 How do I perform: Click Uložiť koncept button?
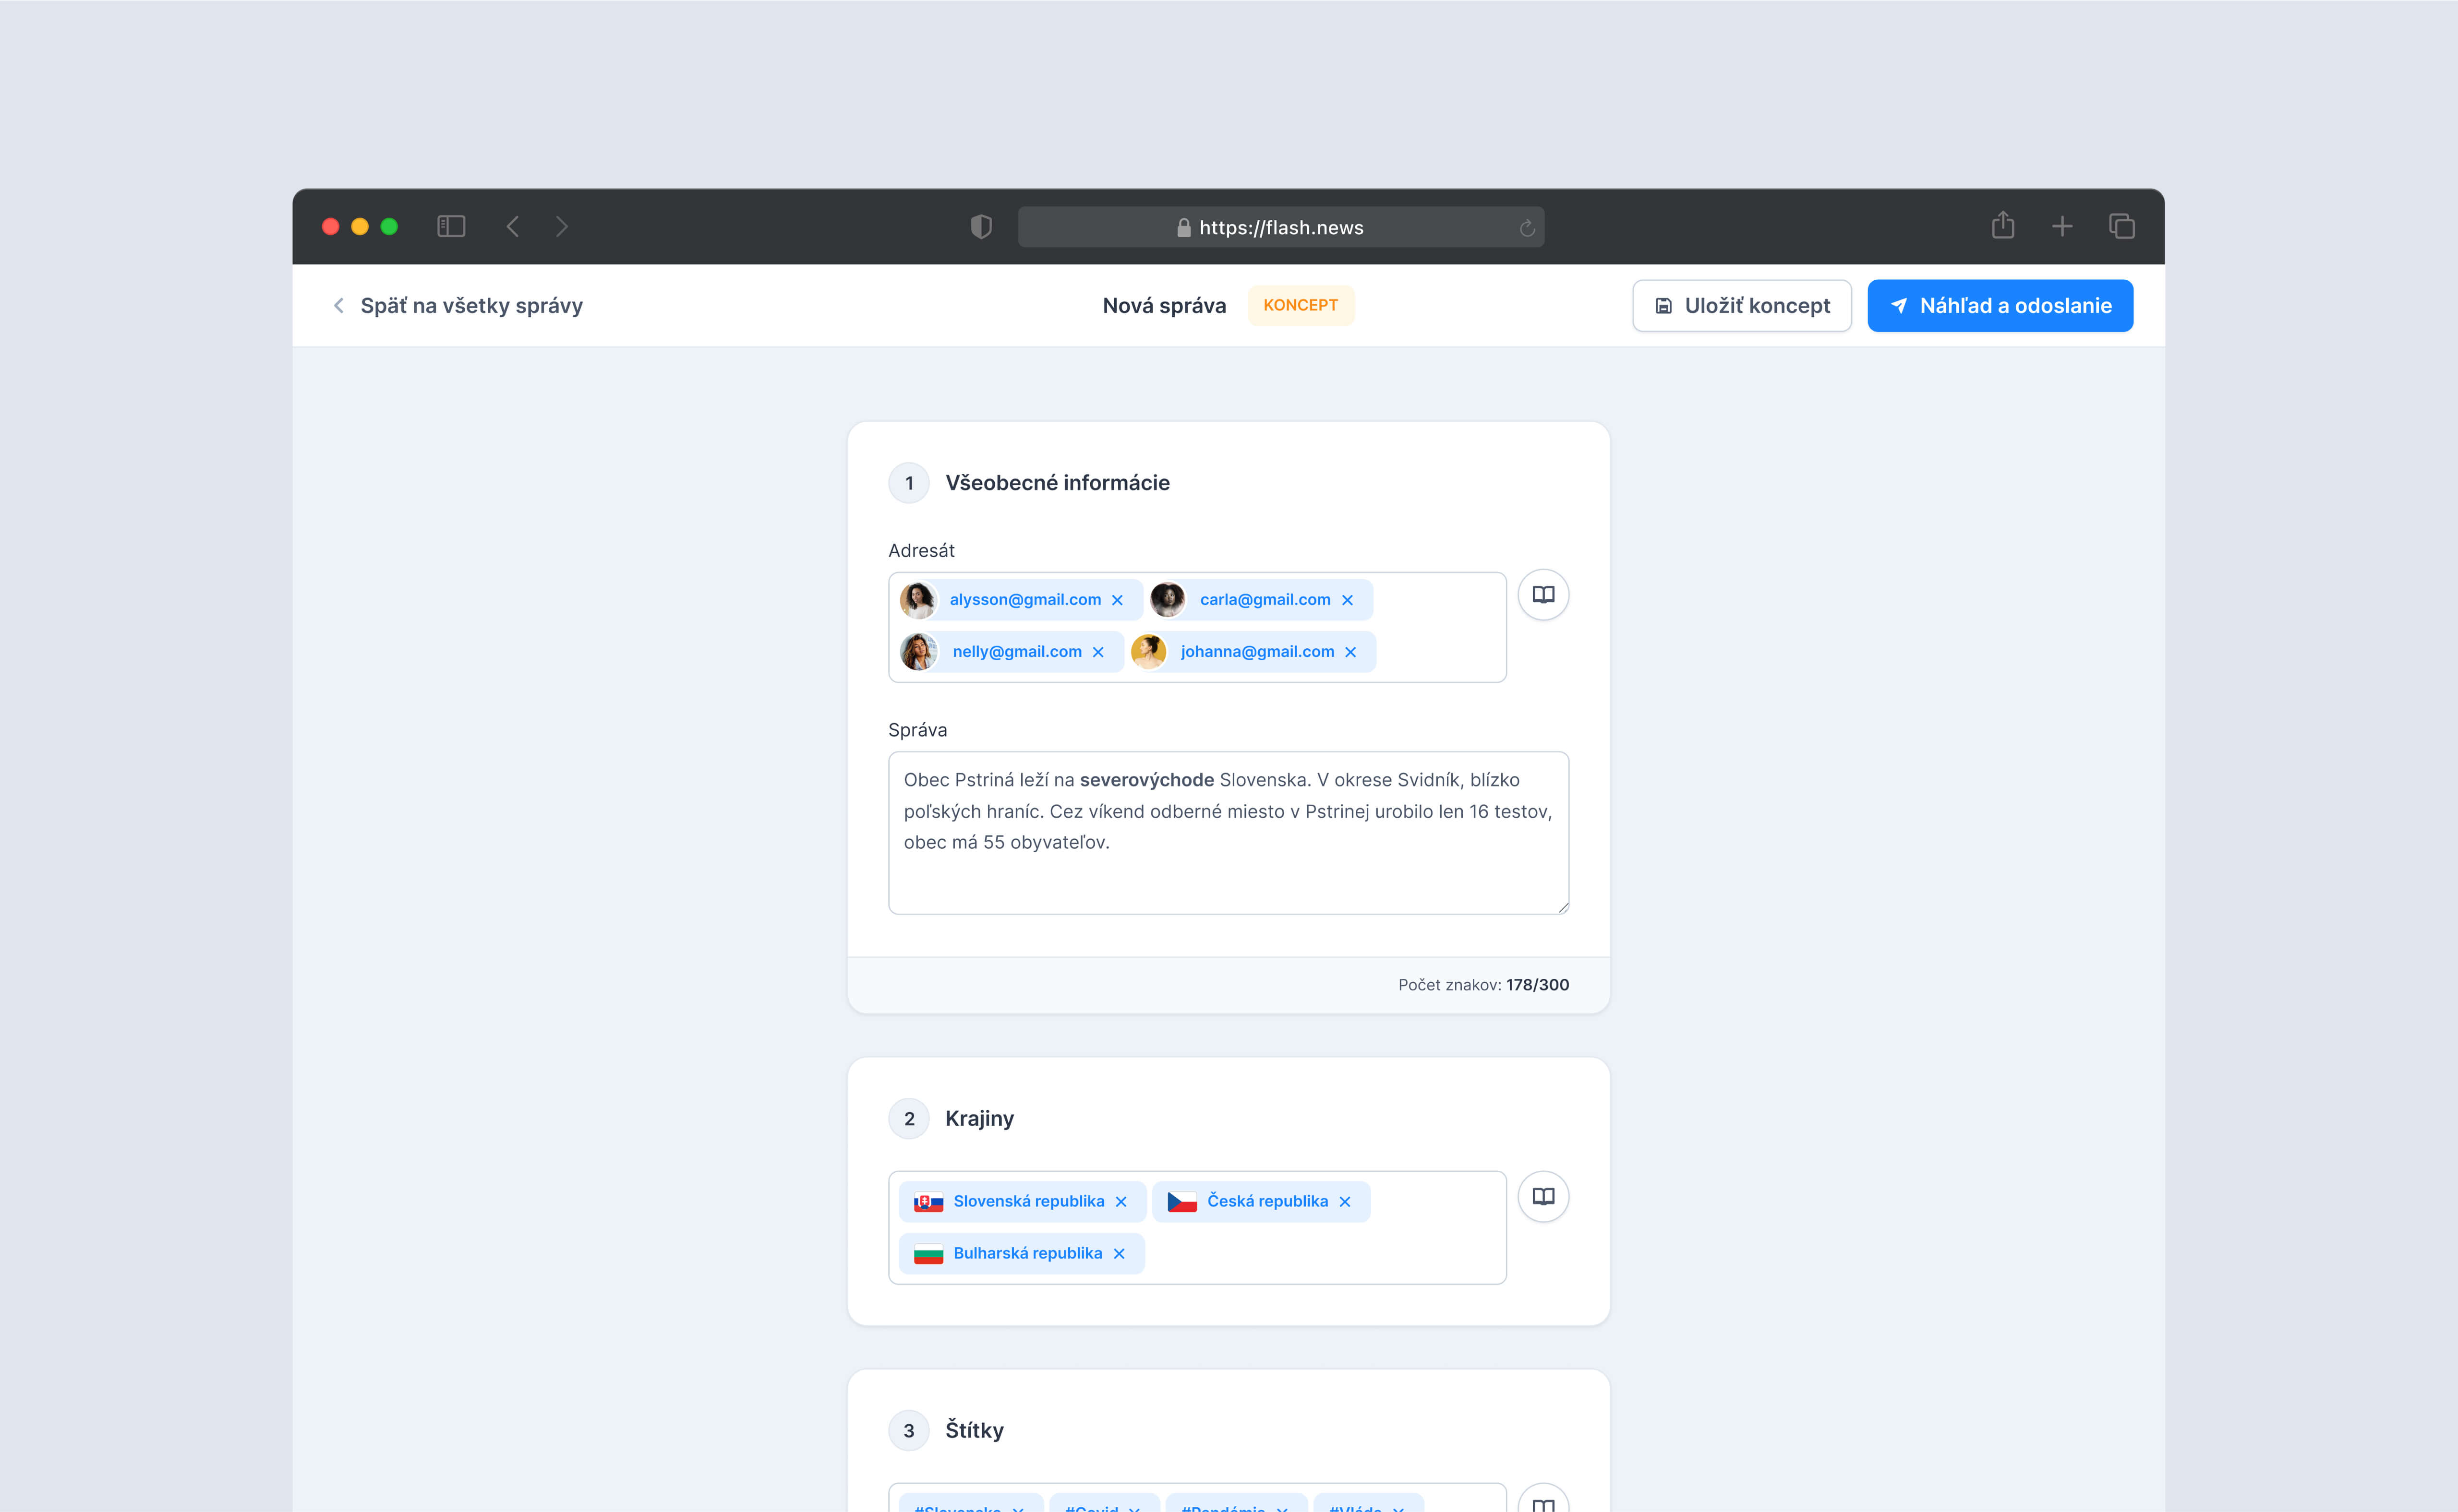[x=1742, y=306]
